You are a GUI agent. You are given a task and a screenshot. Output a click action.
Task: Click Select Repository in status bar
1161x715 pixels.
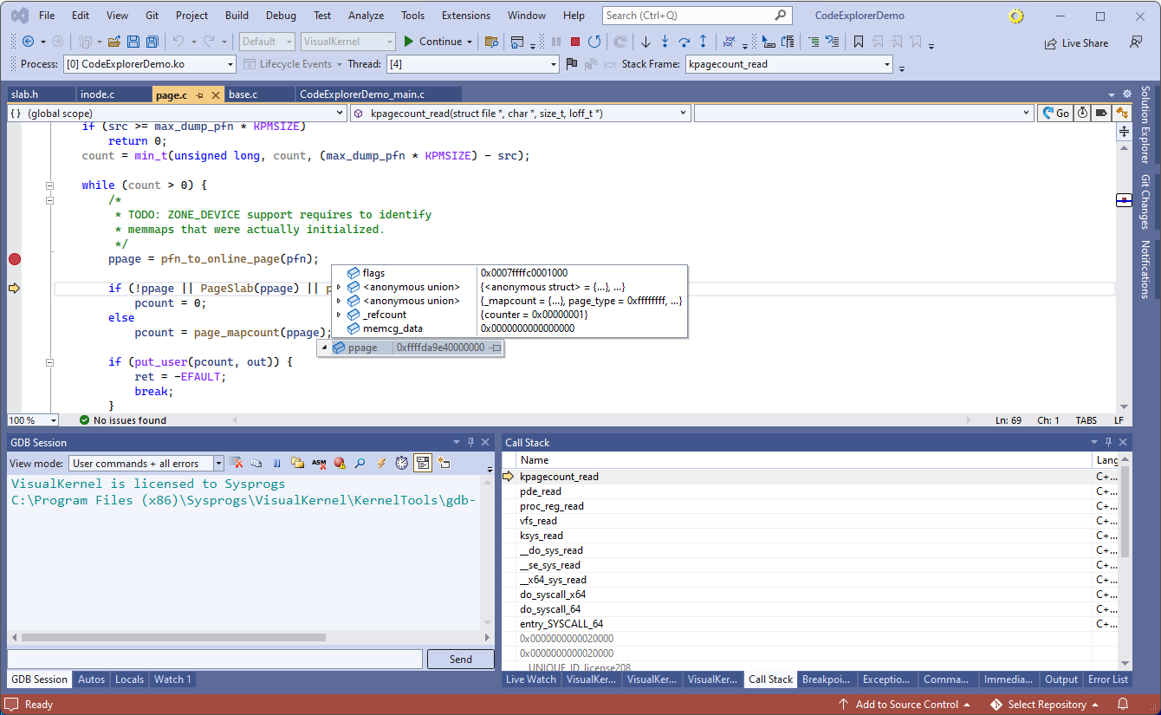pyautogui.click(x=1046, y=705)
